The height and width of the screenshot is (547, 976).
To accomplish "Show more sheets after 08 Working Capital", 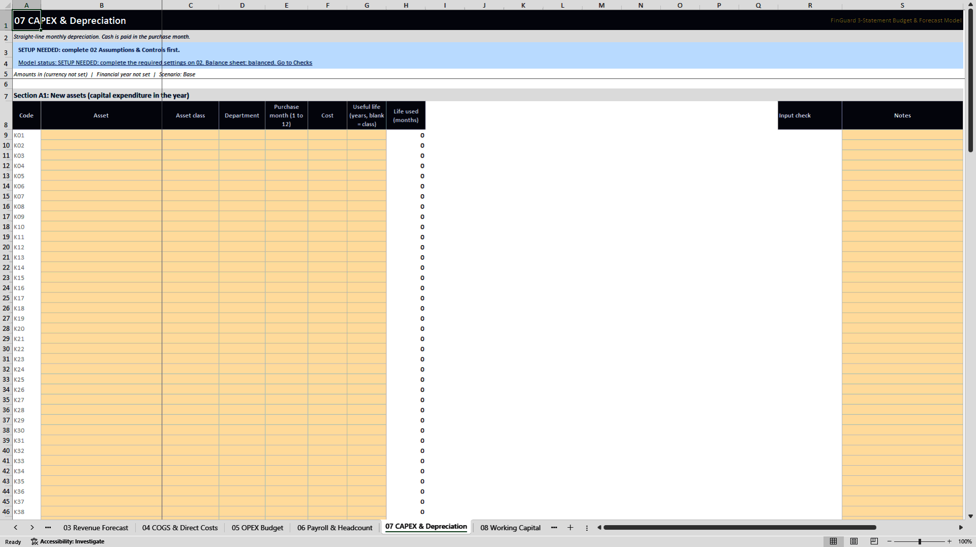I will [x=554, y=528].
